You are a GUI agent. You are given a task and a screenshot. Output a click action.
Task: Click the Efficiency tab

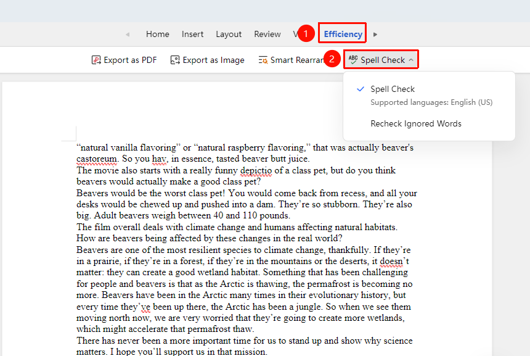343,34
